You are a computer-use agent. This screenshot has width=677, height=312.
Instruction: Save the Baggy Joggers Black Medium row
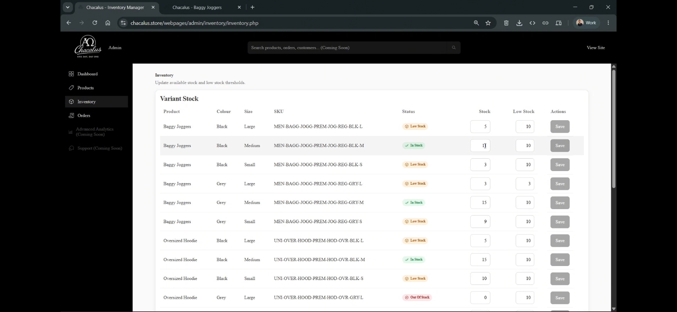[x=560, y=146]
